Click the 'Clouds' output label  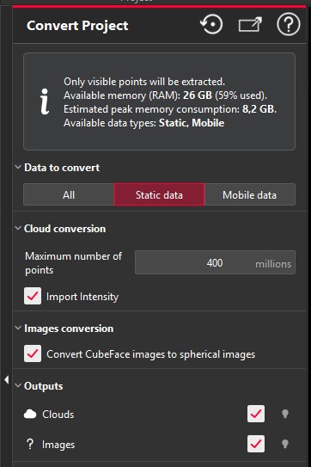click(58, 415)
